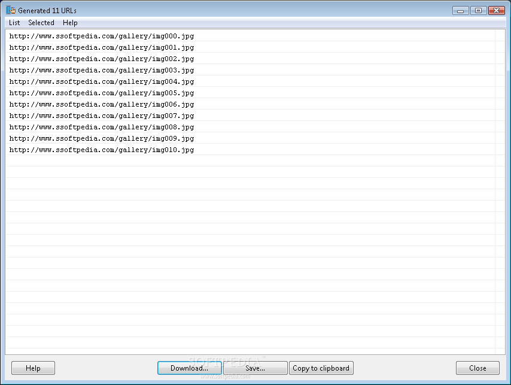Open the Selected menu

click(x=41, y=23)
